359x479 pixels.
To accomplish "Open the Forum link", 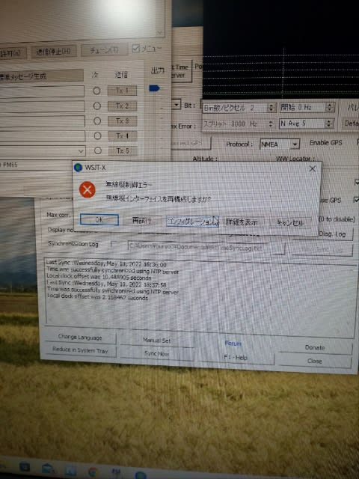I will 233,344.
